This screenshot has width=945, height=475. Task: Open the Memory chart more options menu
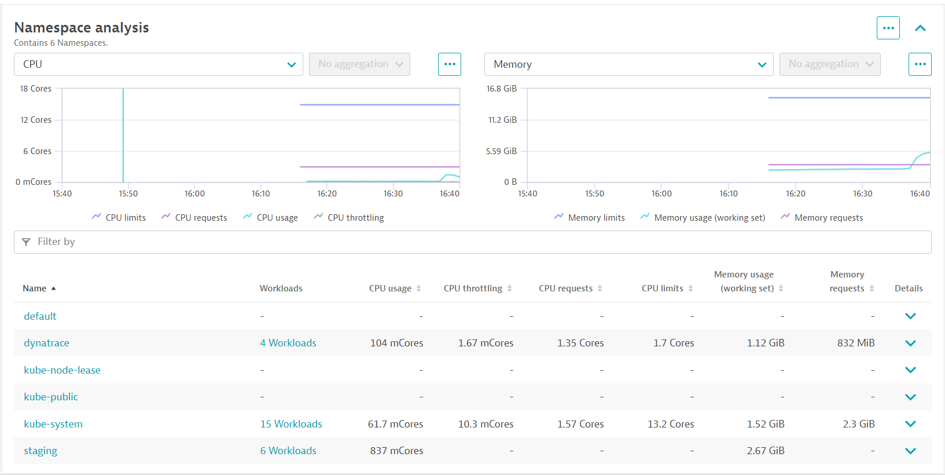click(x=920, y=64)
